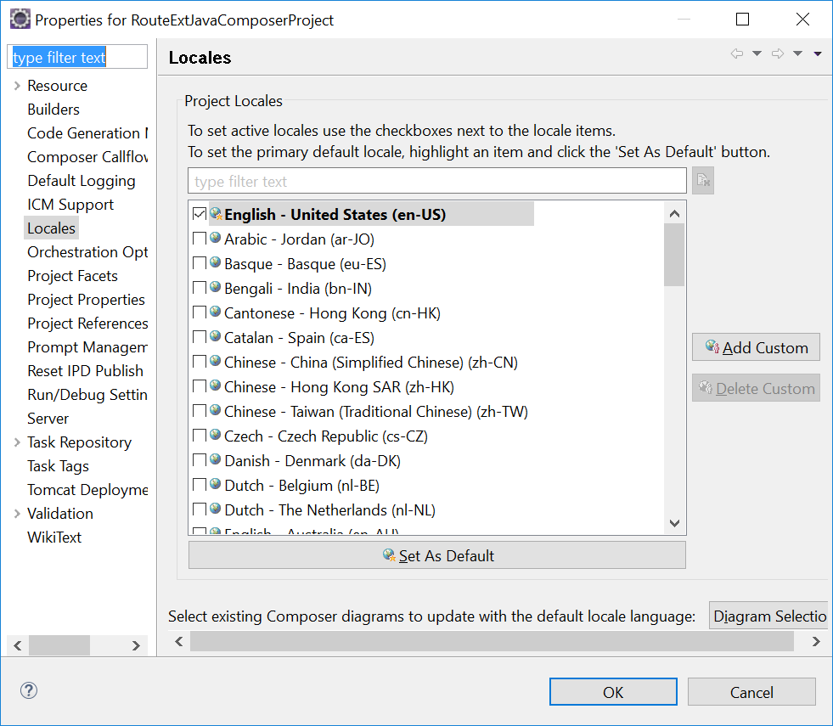Screen dimensions: 833x726
Task: Click the clear filter icon beside locale filter
Action: tap(703, 181)
